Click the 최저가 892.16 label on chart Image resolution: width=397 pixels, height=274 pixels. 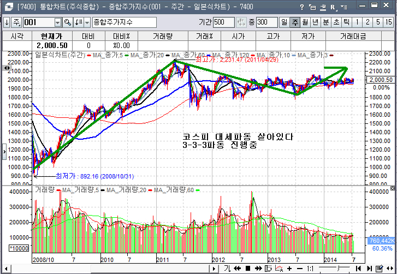pos(94,176)
